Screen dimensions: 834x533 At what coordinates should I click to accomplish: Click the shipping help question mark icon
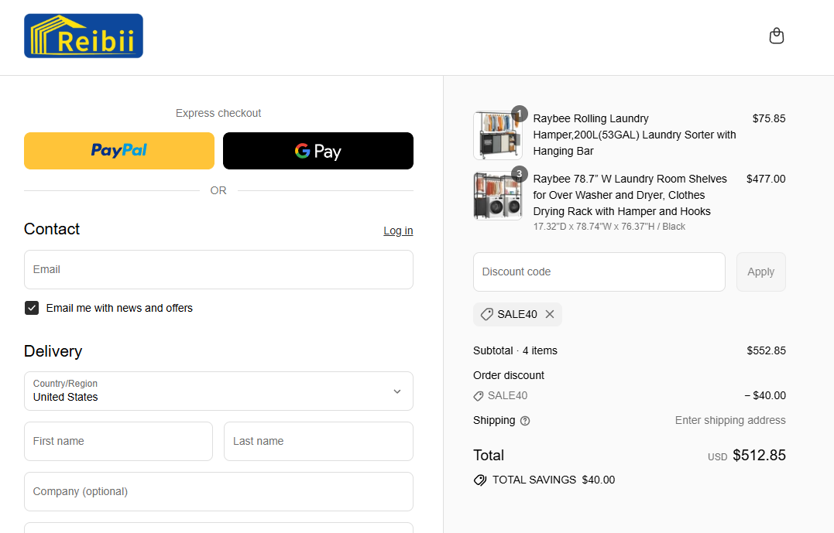(x=525, y=421)
